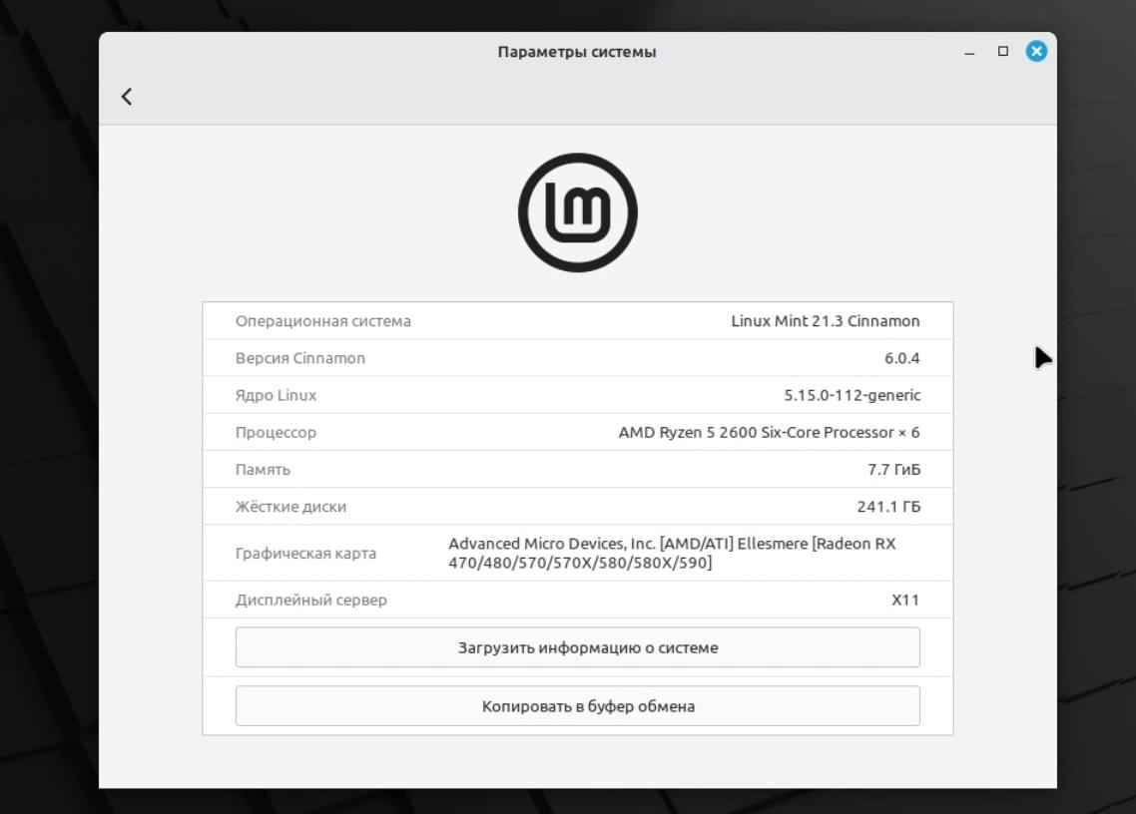Click Загрузить информацию о системе button
1136x814 pixels.
[577, 647]
